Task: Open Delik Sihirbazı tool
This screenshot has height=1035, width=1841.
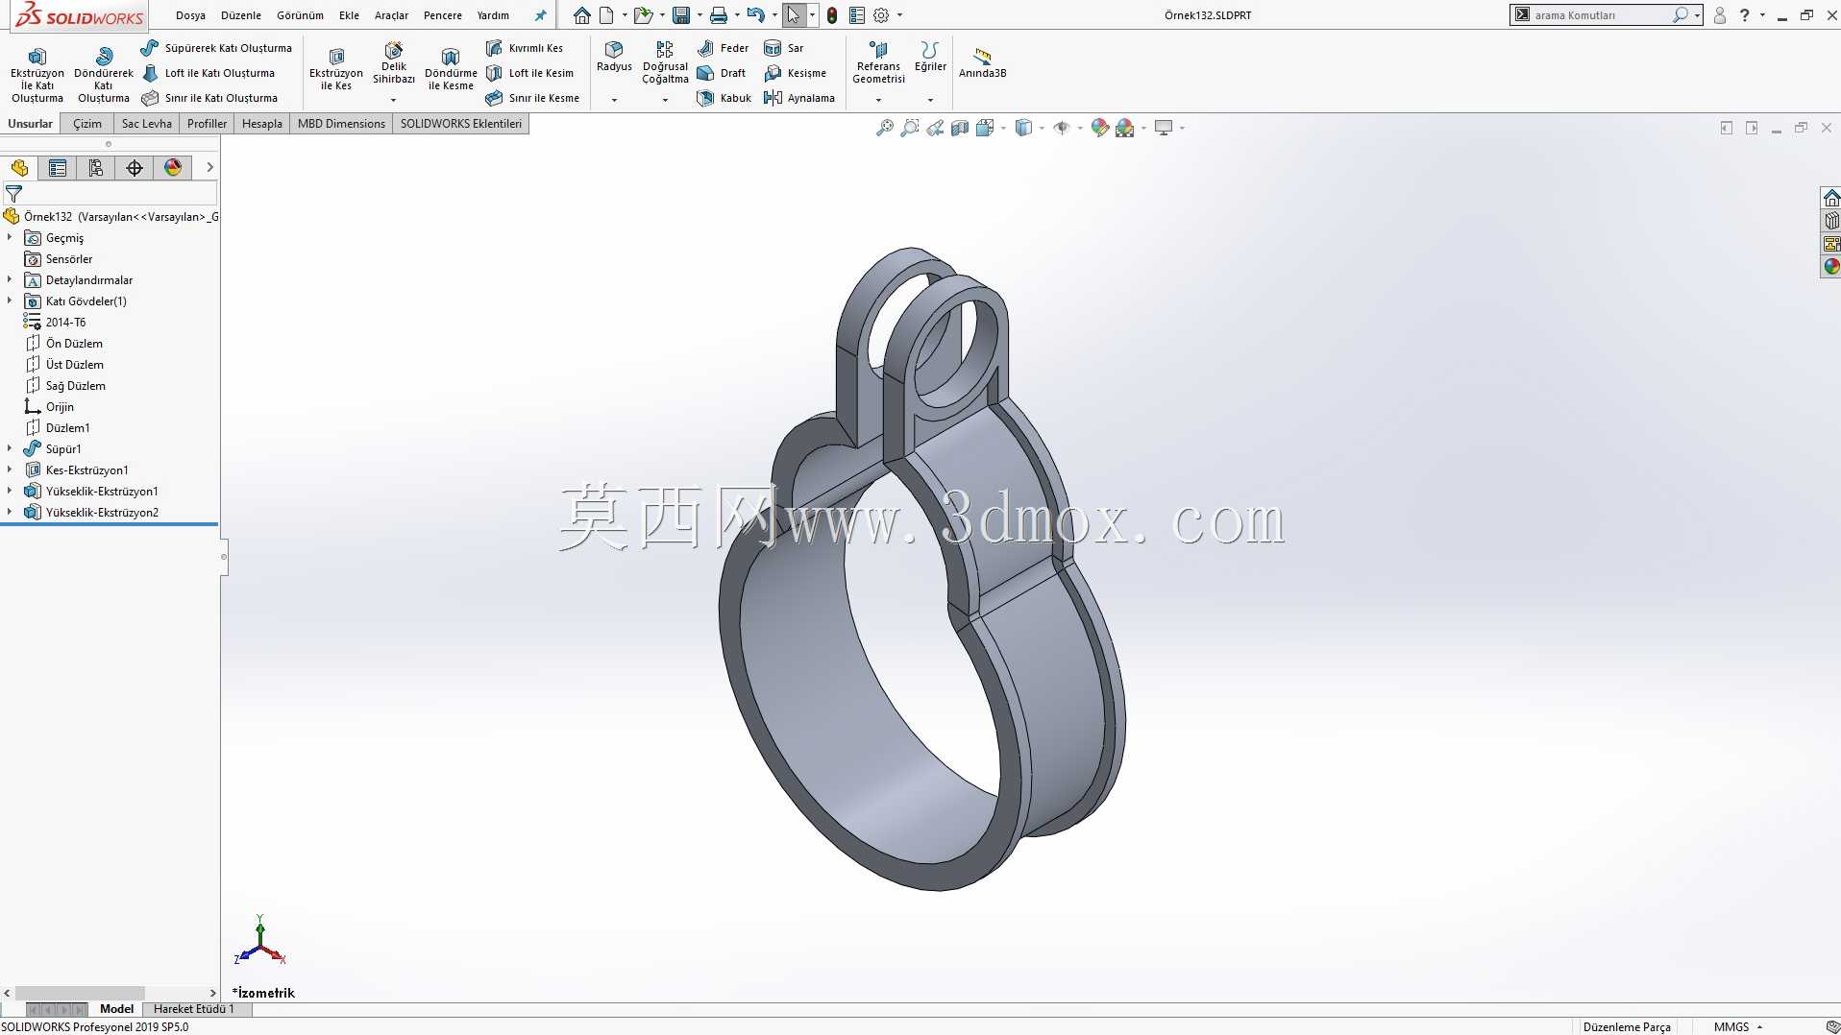Action: click(x=394, y=63)
